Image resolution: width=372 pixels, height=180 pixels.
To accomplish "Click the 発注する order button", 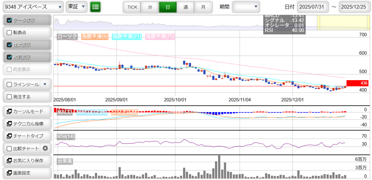I will pyautogui.click(x=26, y=97).
